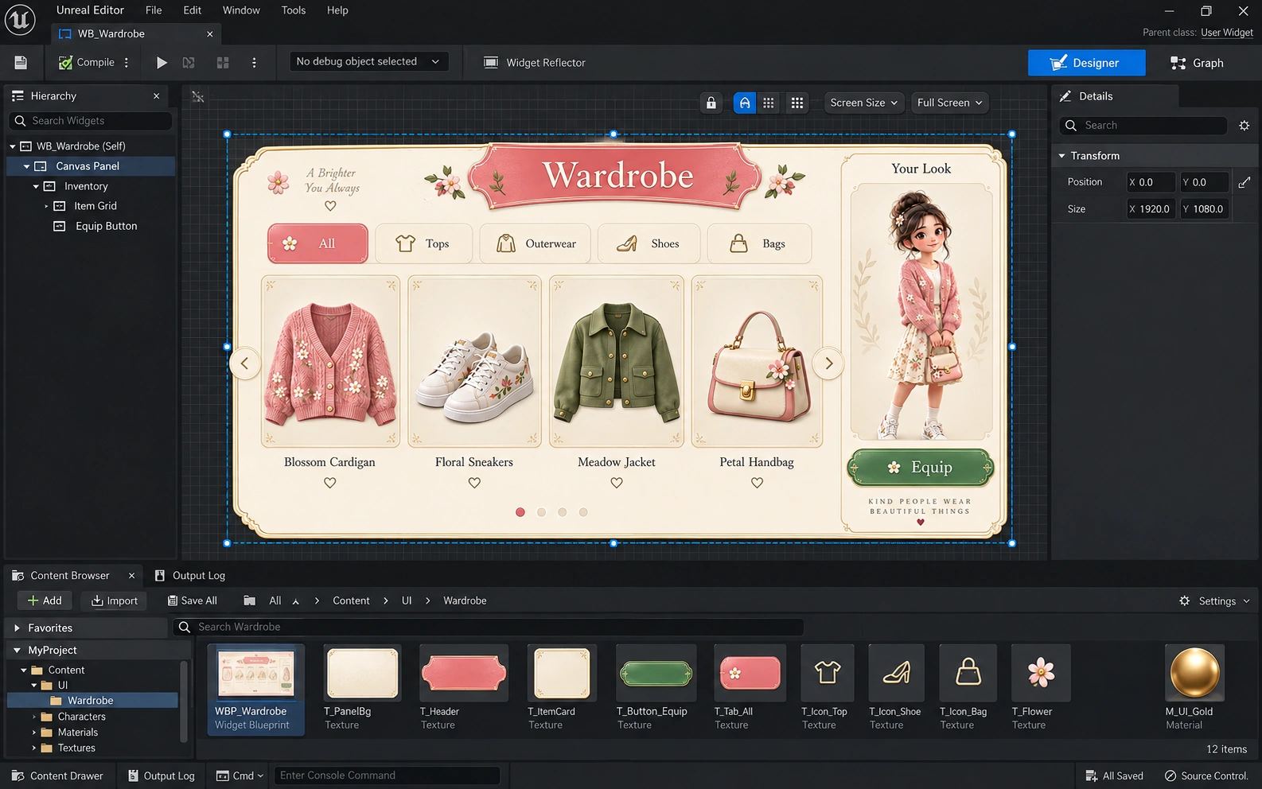
Task: Open Details panel settings gear
Action: 1244,126
